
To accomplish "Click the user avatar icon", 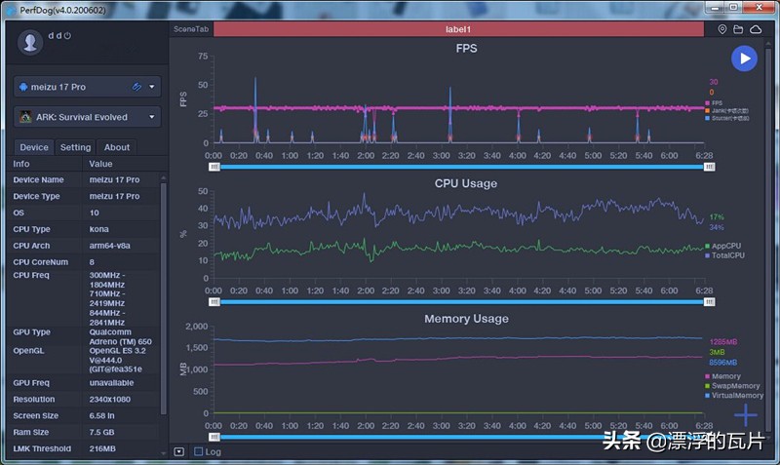I will click(x=30, y=42).
